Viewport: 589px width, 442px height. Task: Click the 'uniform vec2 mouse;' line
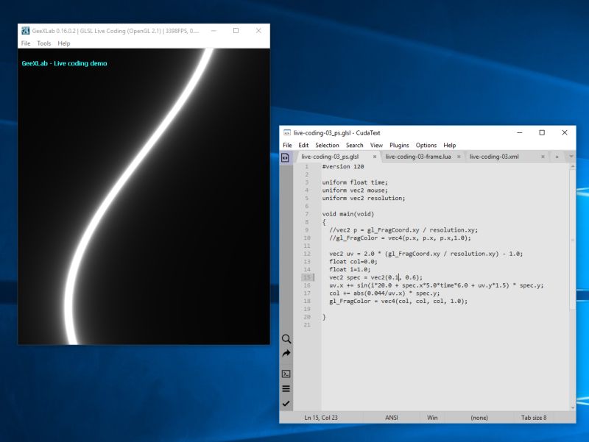(x=355, y=190)
